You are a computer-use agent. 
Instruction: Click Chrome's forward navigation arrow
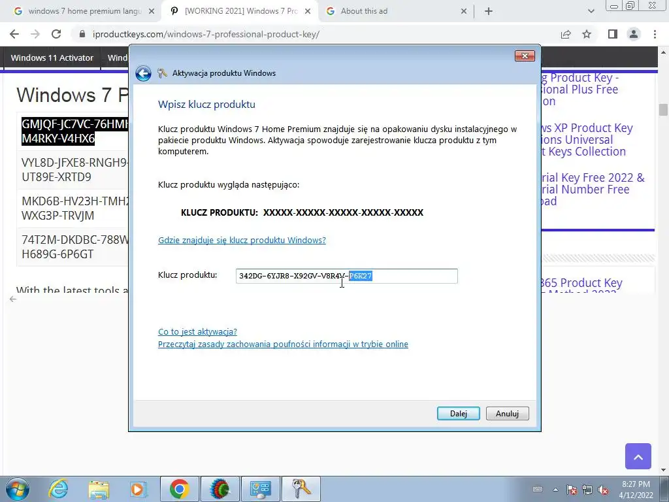(35, 34)
